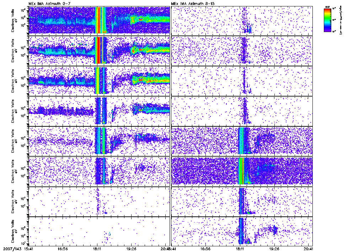Click the rainbow DEF color scale bar
This screenshot has width=364, height=252.
[327, 20]
